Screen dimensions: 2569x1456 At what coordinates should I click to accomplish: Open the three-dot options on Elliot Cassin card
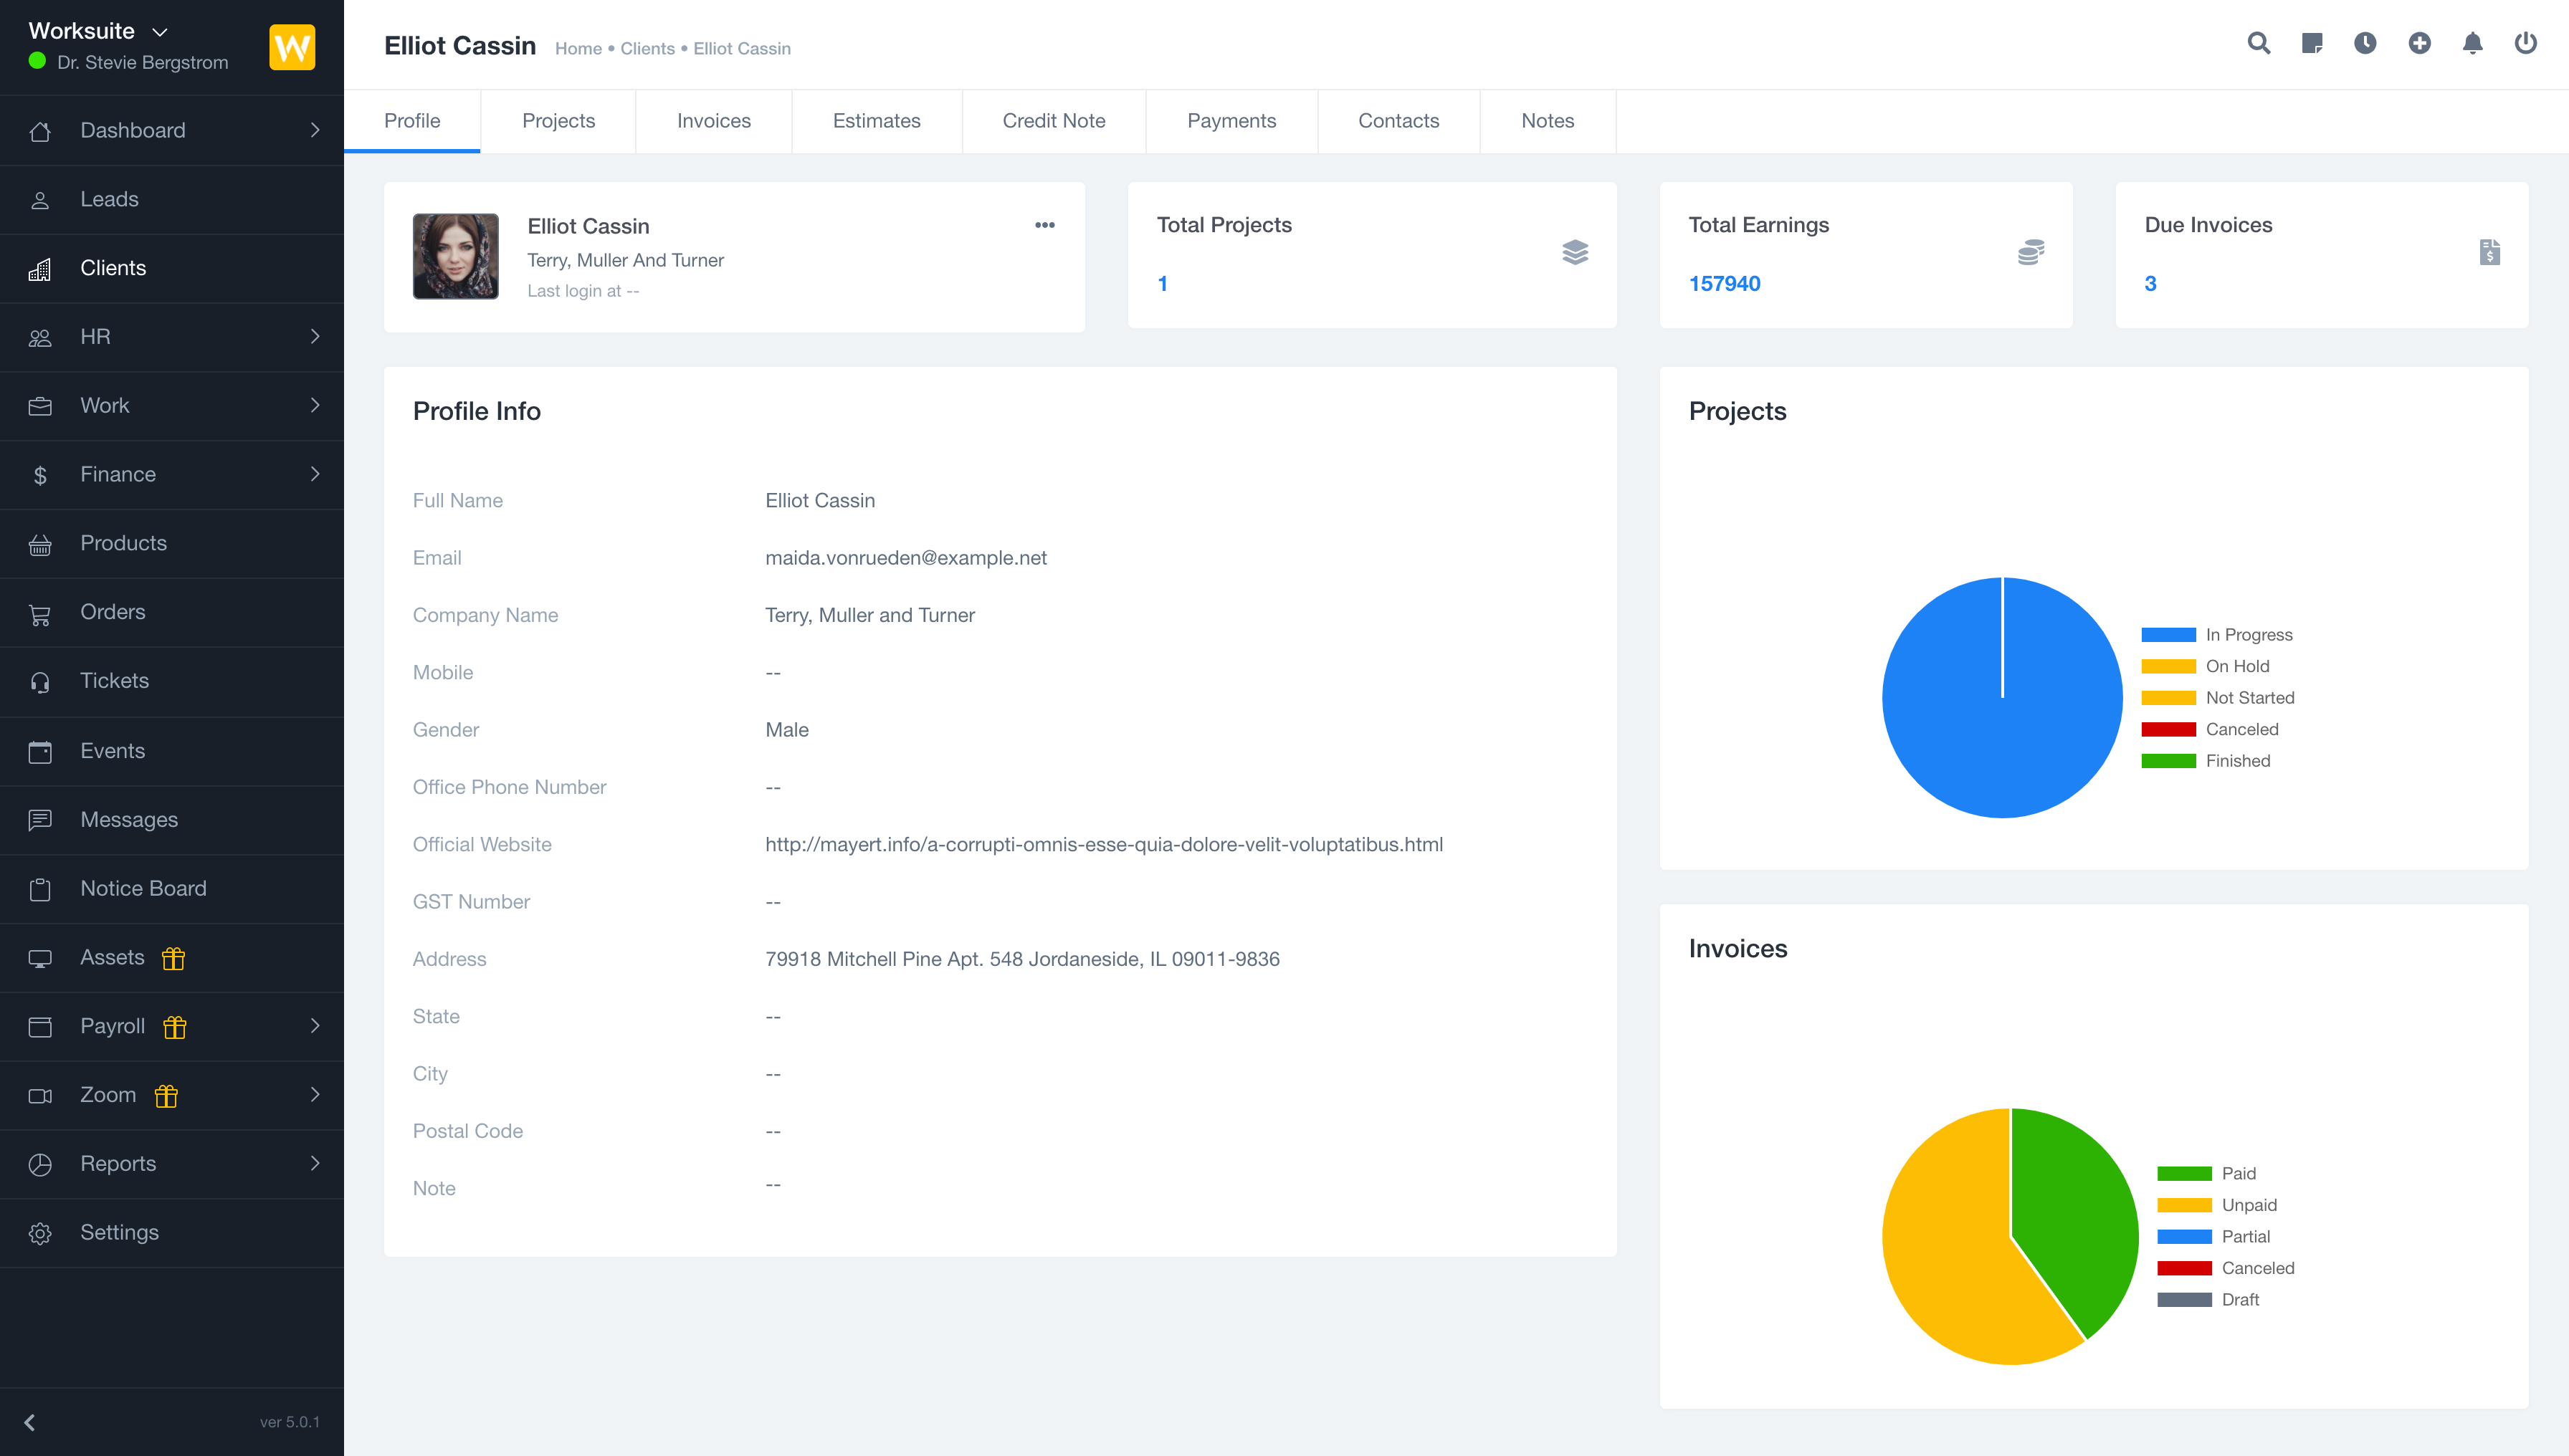tap(1044, 225)
